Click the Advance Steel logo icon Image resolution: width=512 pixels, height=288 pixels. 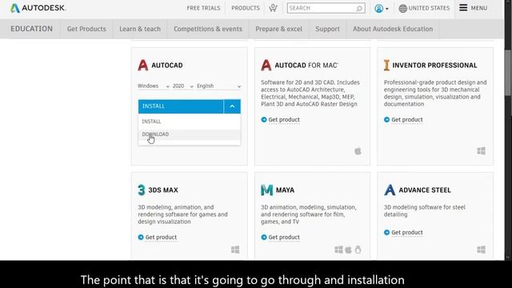point(390,190)
